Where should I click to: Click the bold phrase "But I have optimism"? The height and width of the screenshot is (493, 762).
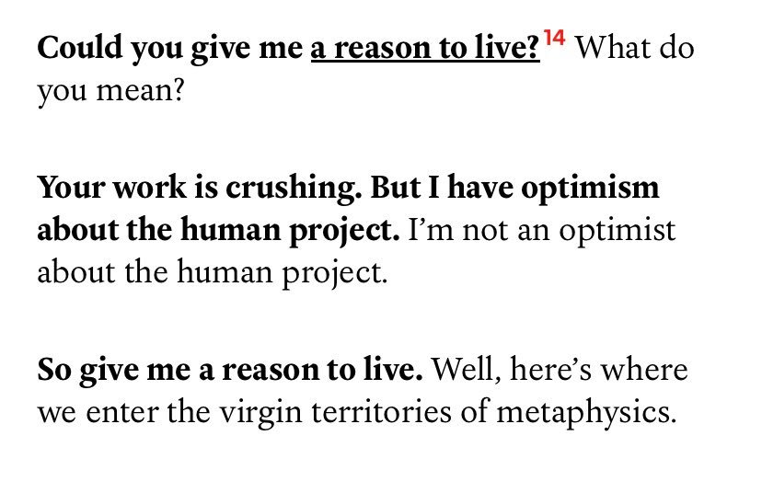click(515, 188)
